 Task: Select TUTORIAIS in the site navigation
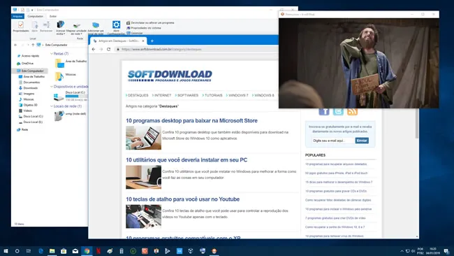click(214, 95)
